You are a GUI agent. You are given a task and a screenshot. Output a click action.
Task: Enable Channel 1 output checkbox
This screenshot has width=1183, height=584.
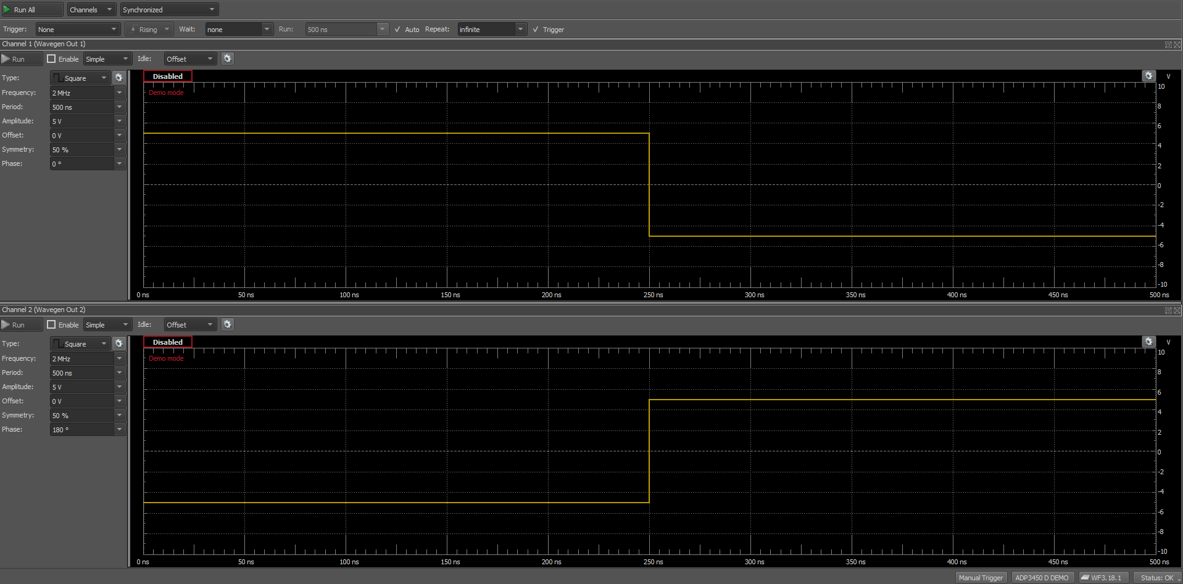[x=51, y=59]
